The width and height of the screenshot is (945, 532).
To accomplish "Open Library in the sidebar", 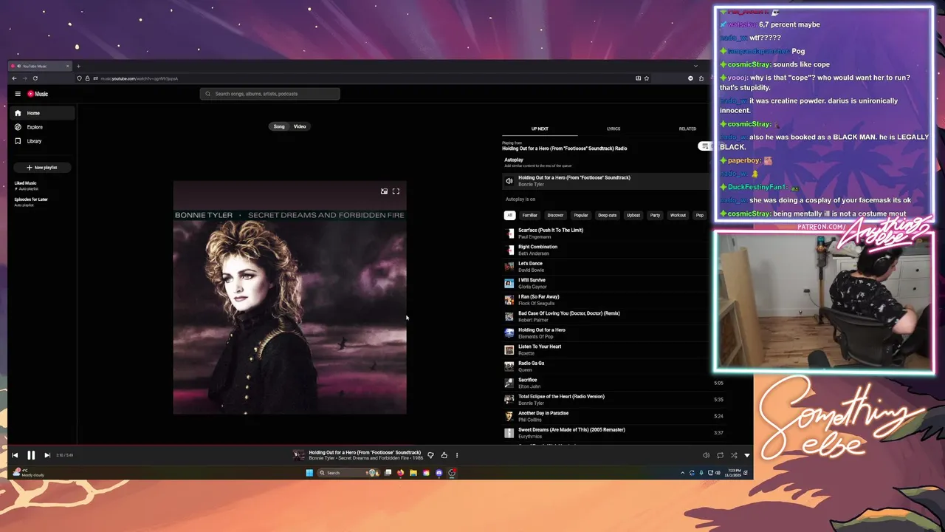I will (43, 141).
